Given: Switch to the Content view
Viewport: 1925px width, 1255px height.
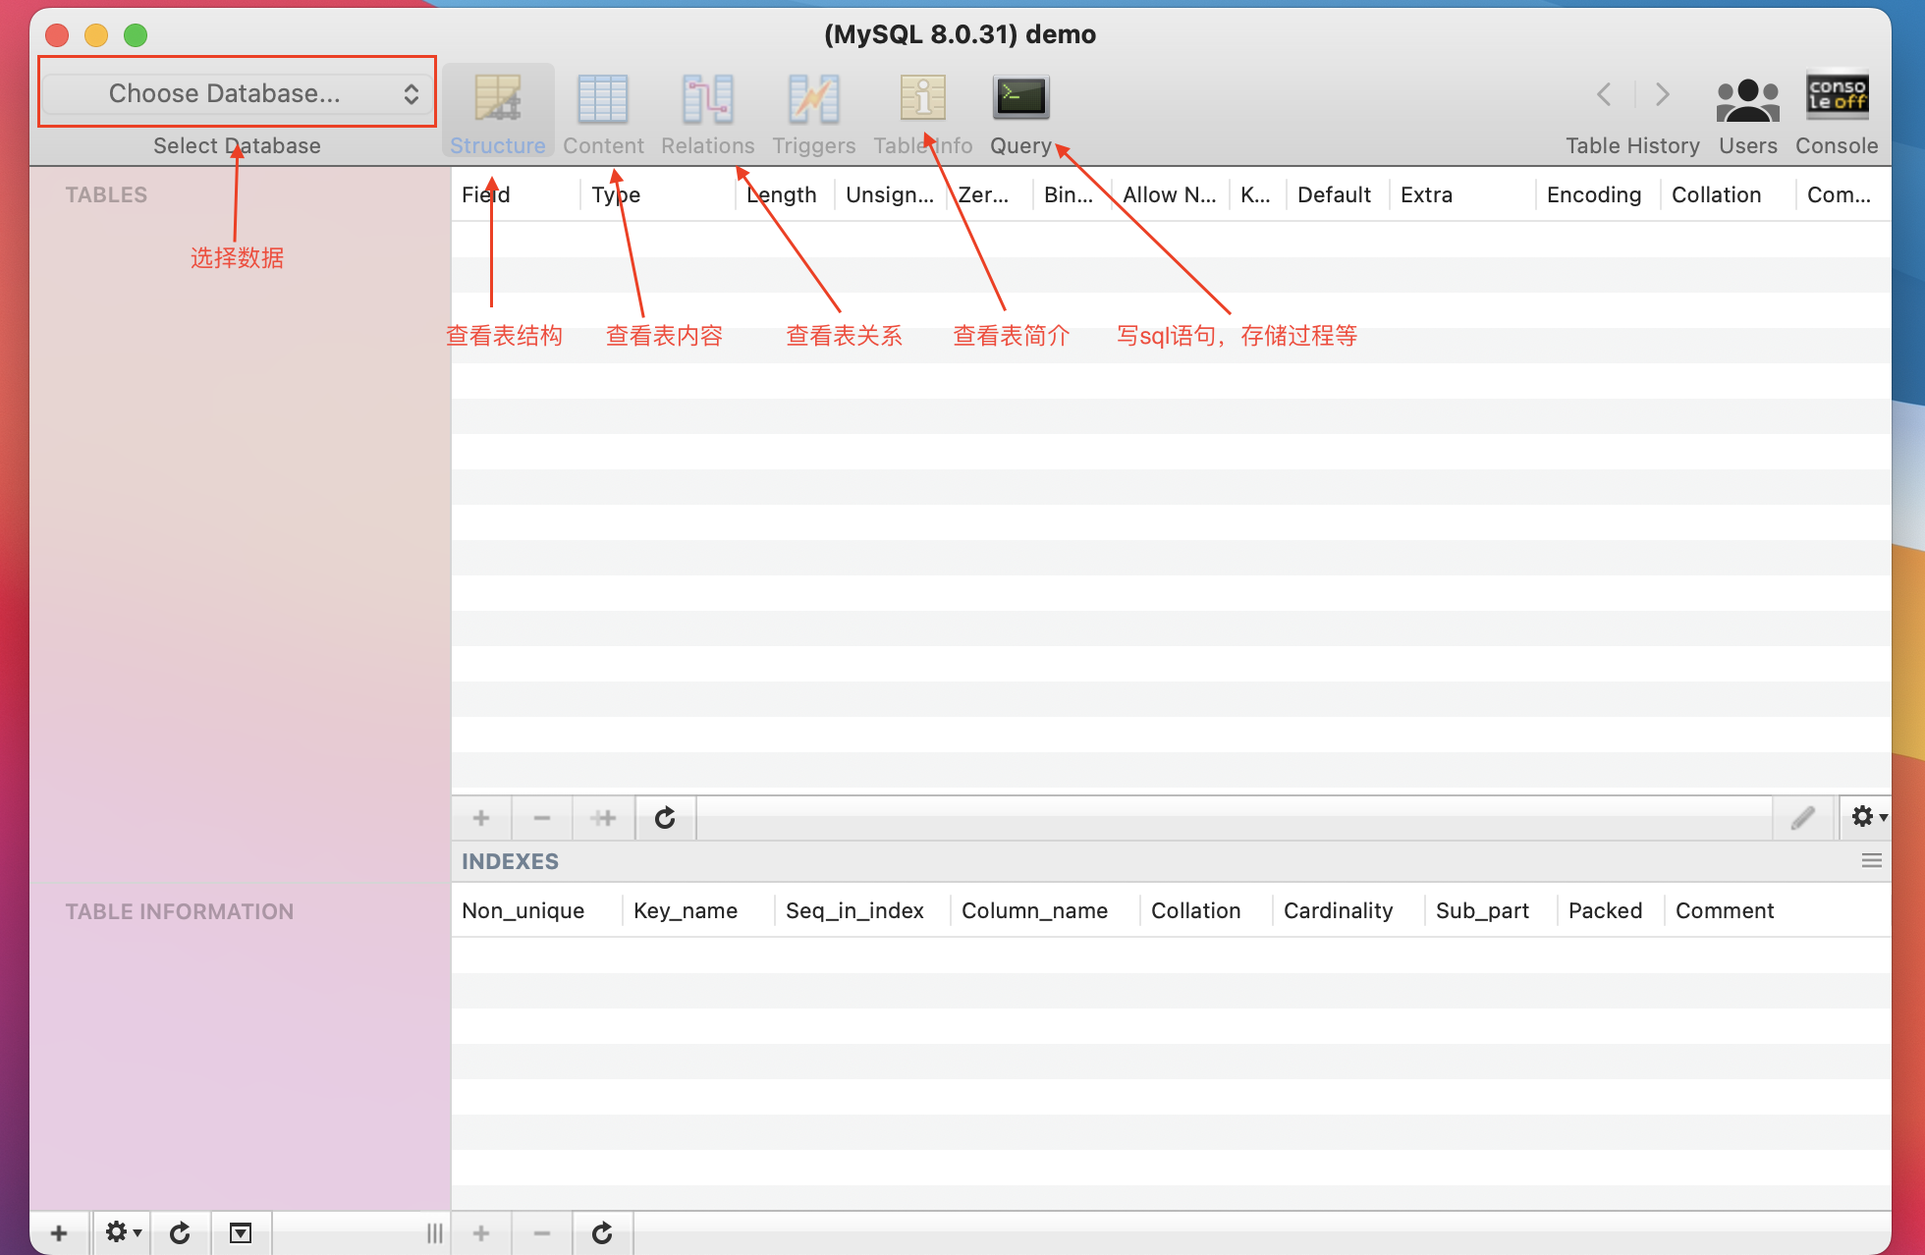Looking at the screenshot, I should 602,99.
